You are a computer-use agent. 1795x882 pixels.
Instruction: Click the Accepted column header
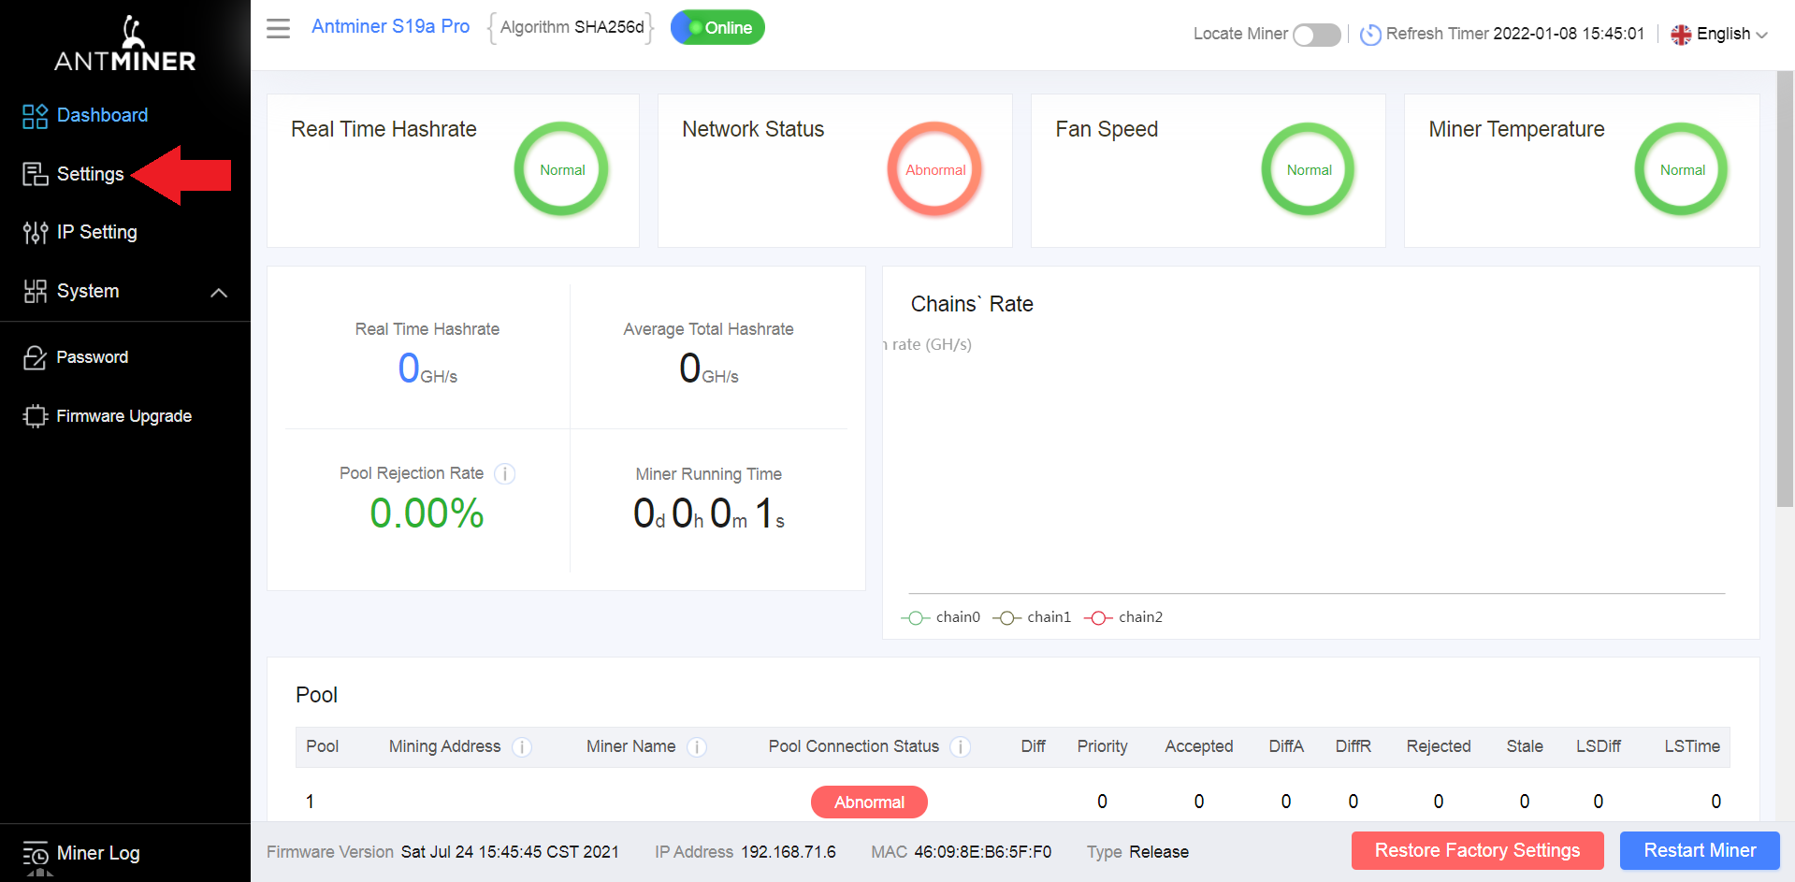(x=1198, y=746)
